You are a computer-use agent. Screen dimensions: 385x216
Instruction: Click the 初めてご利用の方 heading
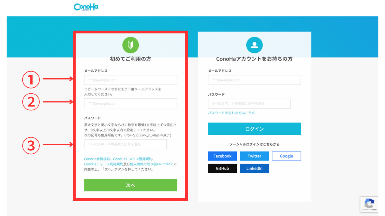click(131, 59)
